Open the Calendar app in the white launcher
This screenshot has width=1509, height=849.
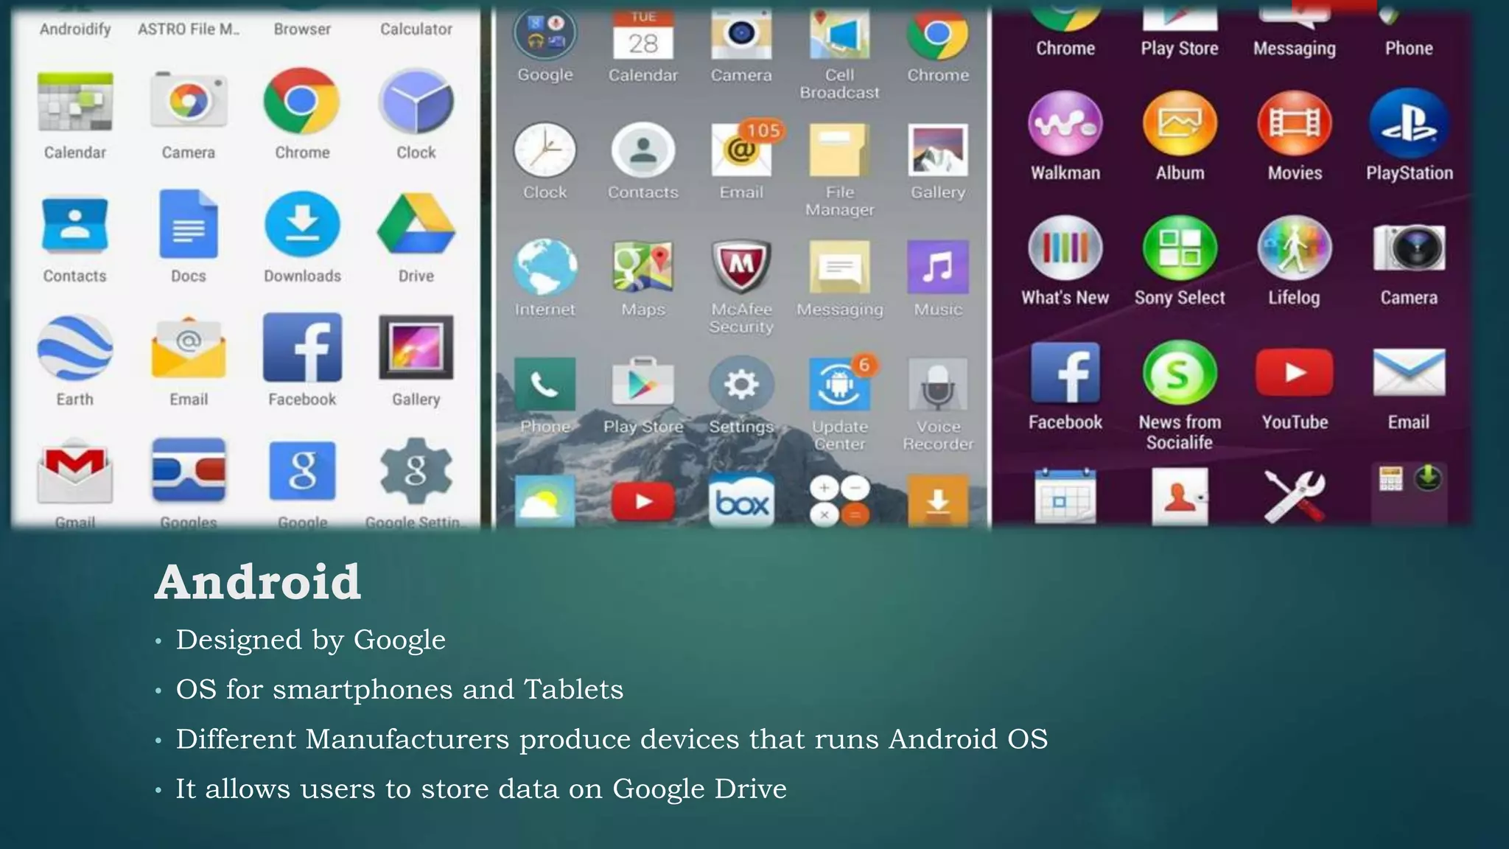[x=75, y=102]
